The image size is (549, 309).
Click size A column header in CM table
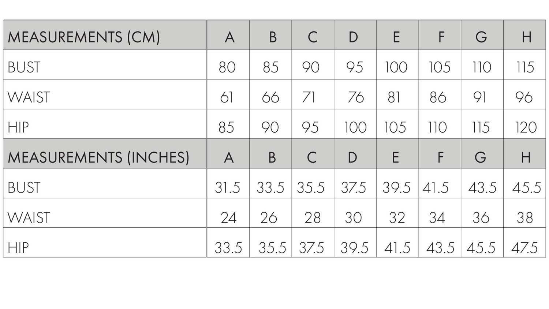pos(228,35)
